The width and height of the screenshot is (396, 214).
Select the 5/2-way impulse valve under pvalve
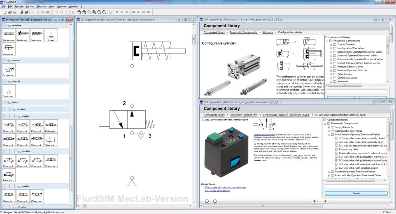pos(9,196)
